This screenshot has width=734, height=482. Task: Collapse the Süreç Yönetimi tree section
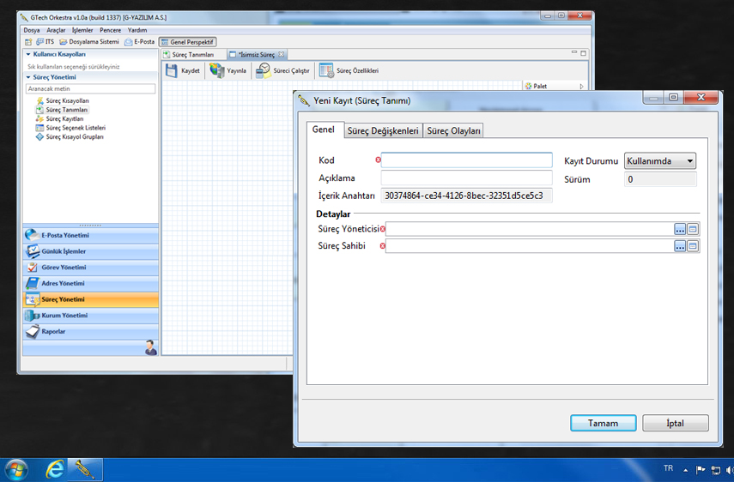[28, 77]
